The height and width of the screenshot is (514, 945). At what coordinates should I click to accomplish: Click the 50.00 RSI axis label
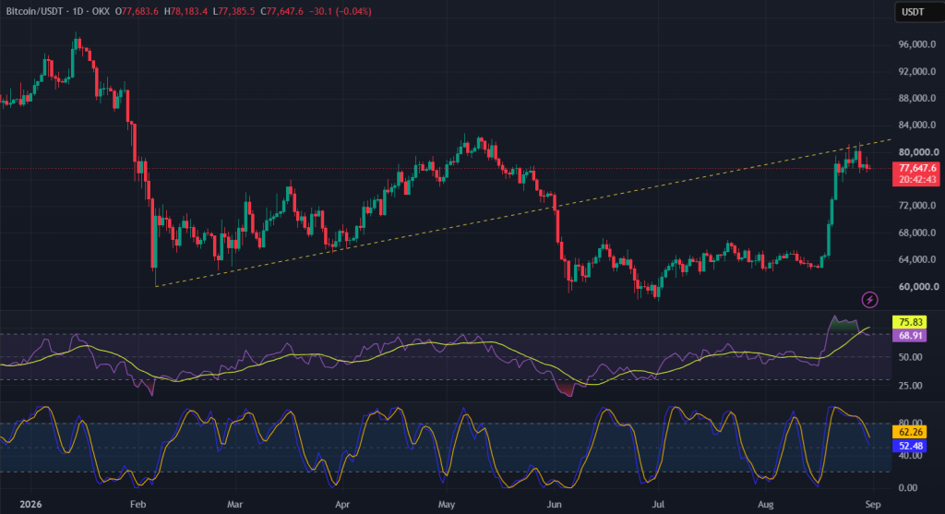tap(910, 357)
